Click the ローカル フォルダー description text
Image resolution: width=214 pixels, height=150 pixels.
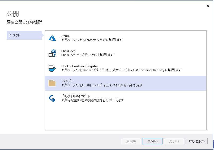point(102,85)
